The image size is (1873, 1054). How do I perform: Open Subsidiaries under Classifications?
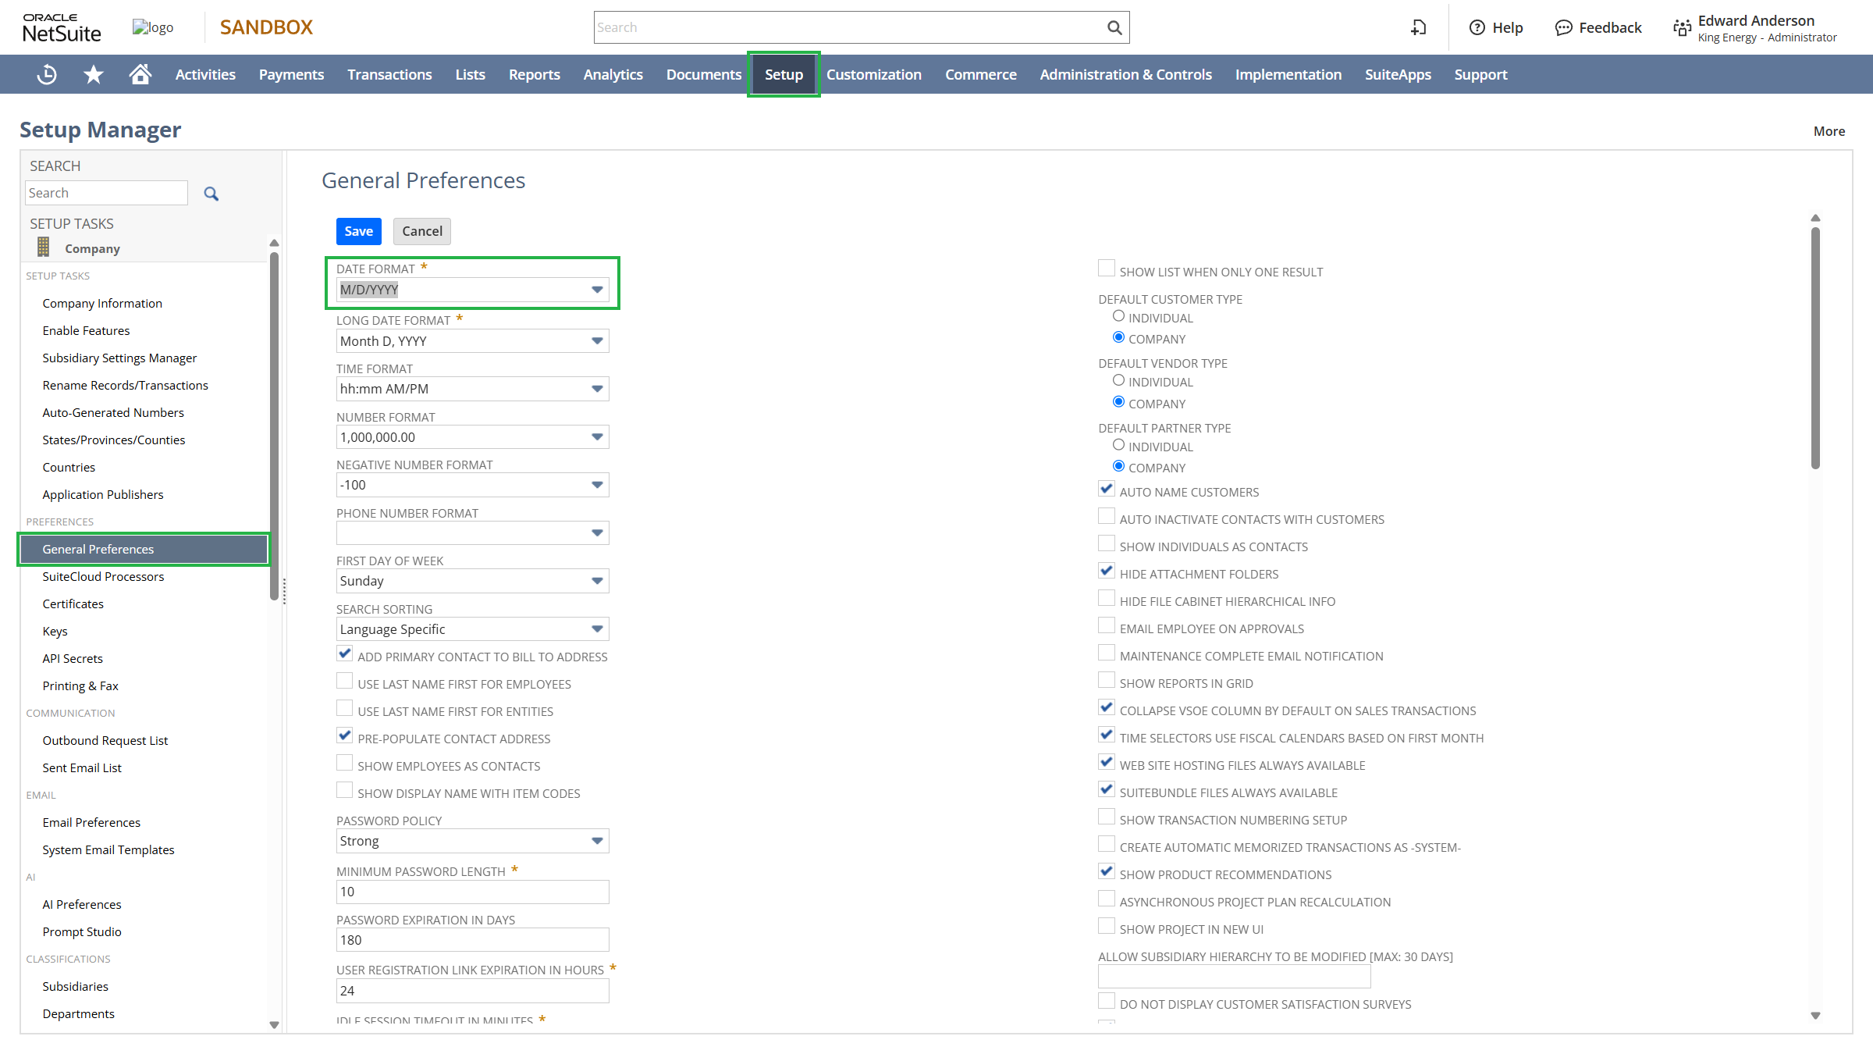coord(75,986)
